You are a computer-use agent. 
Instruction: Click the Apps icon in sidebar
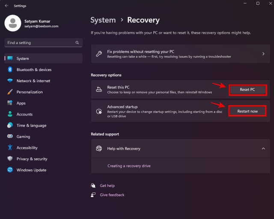(10, 103)
